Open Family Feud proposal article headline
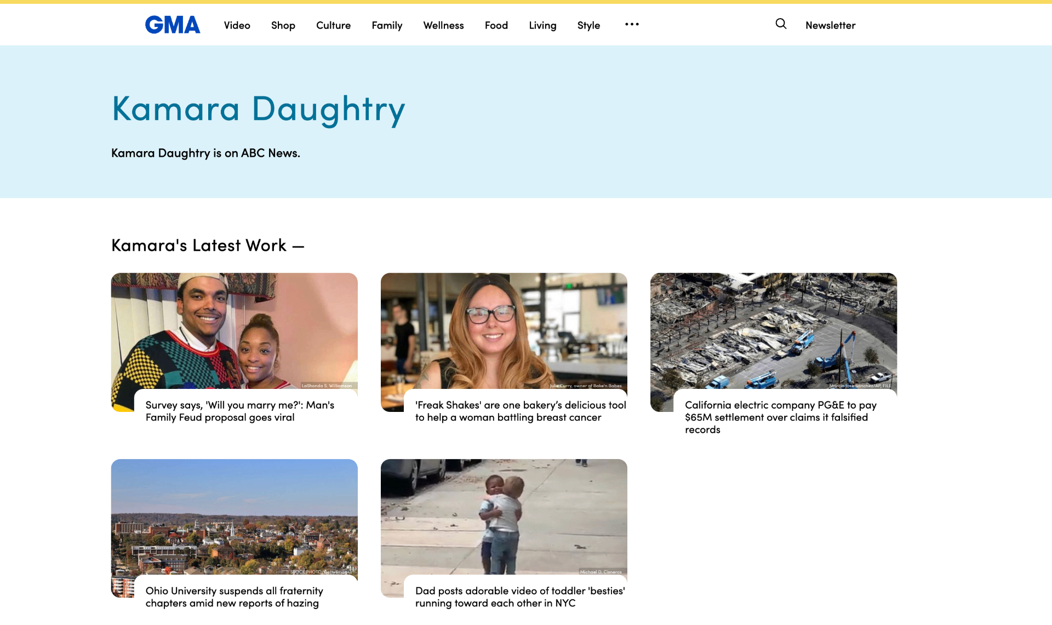This screenshot has height=625, width=1052. 240,411
